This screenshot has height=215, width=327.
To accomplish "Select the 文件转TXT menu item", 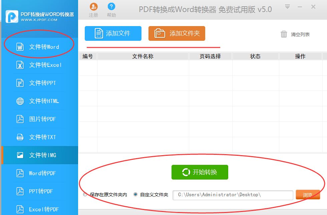I will [x=40, y=137].
